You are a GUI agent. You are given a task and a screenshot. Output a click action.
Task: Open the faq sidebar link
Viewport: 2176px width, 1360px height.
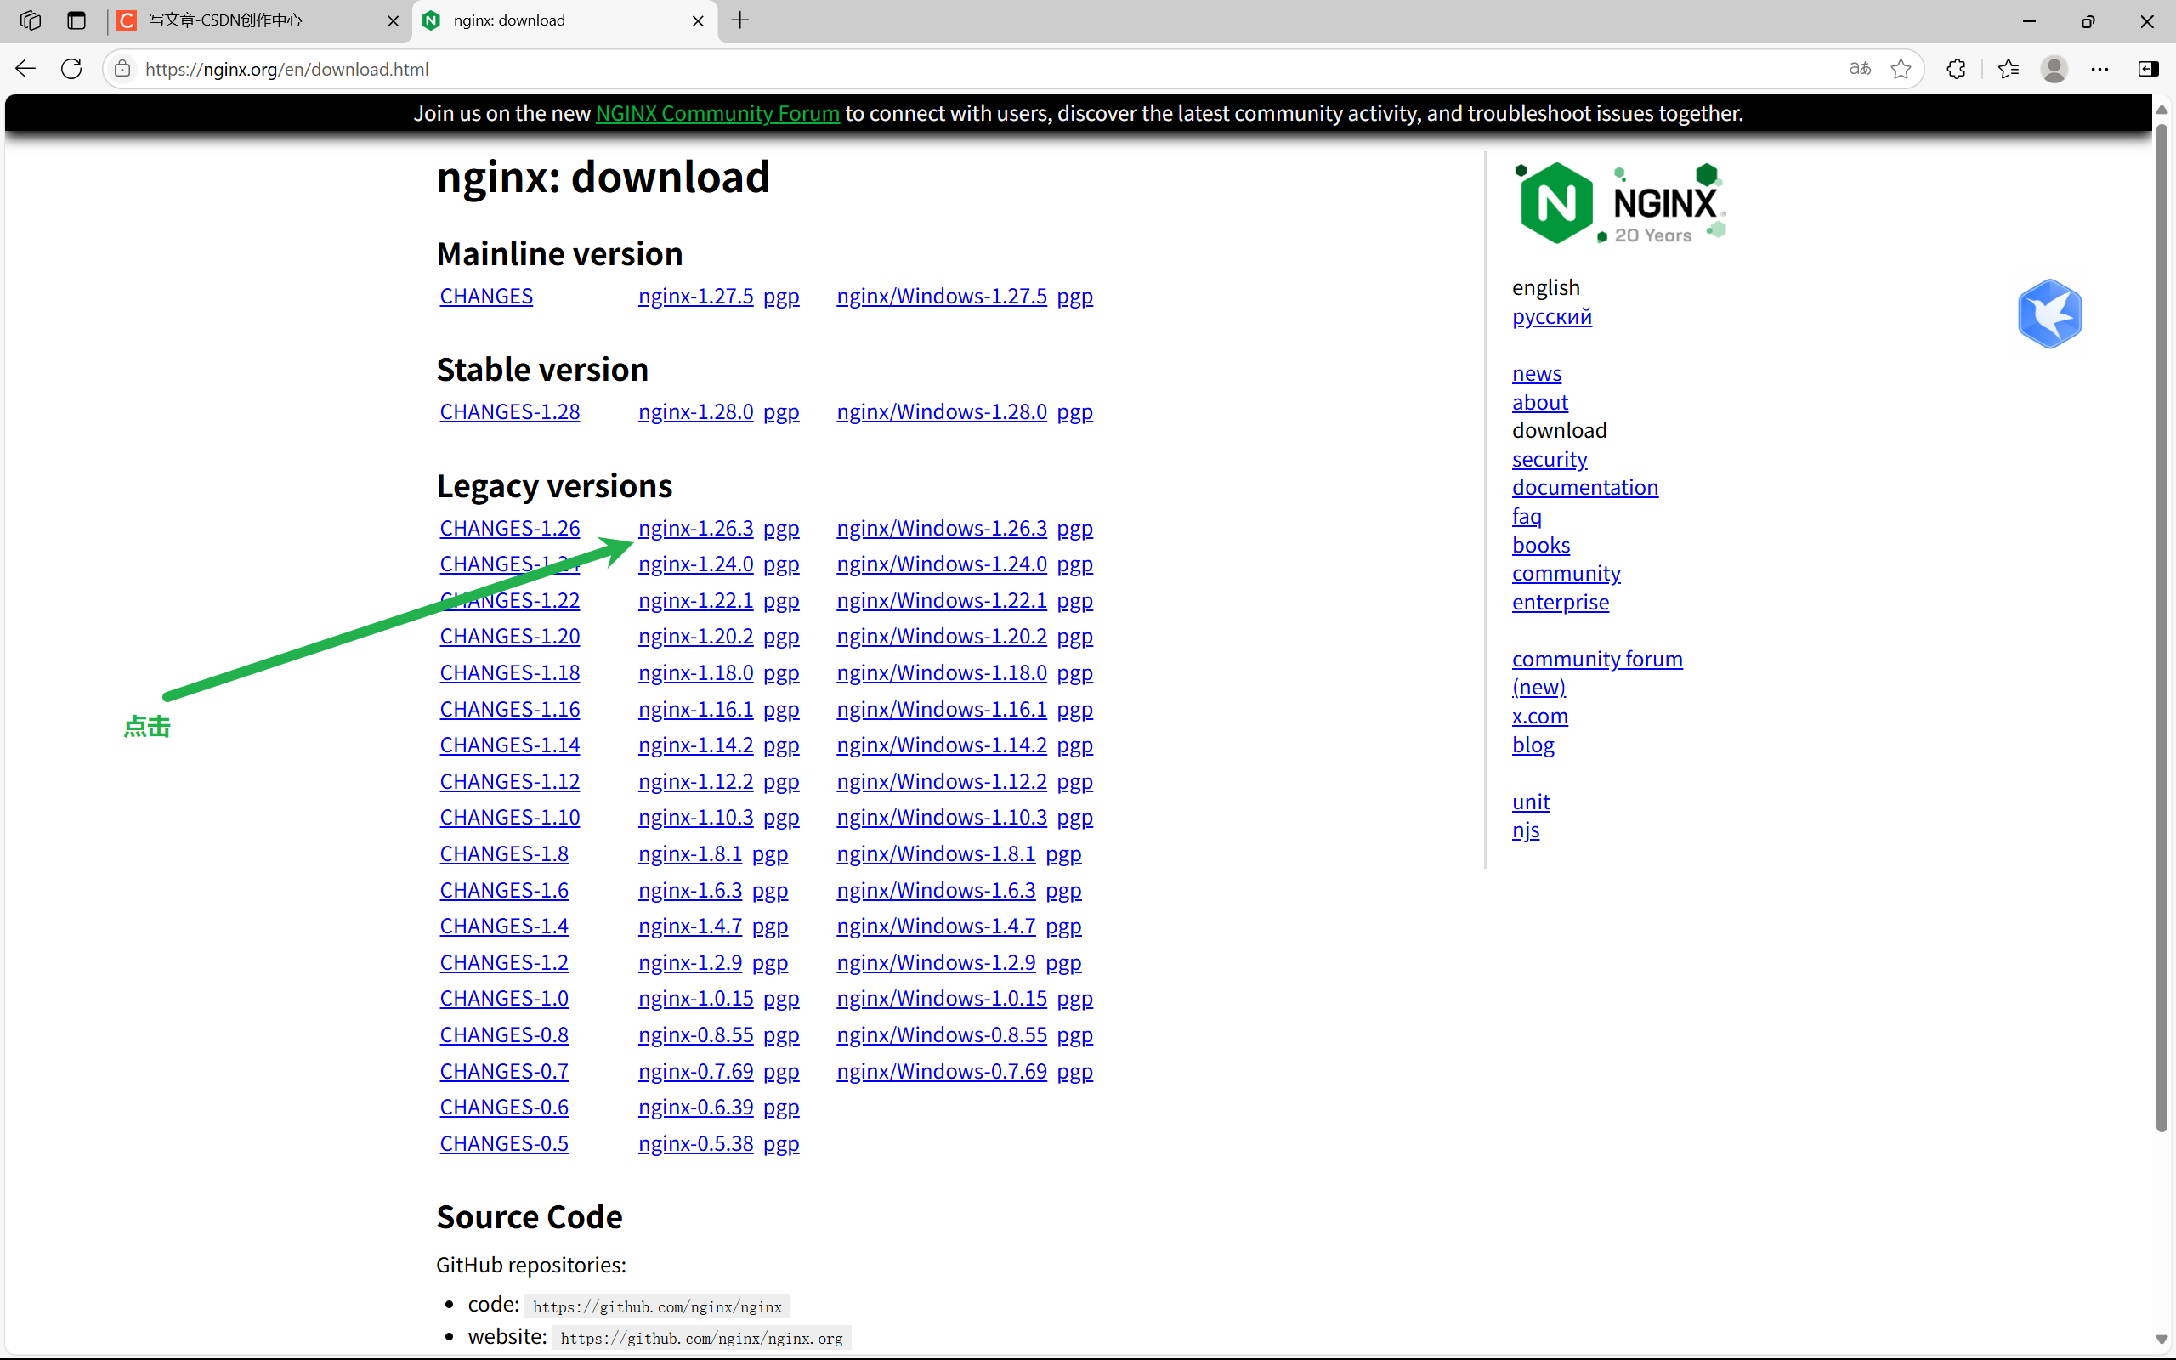[1527, 516]
